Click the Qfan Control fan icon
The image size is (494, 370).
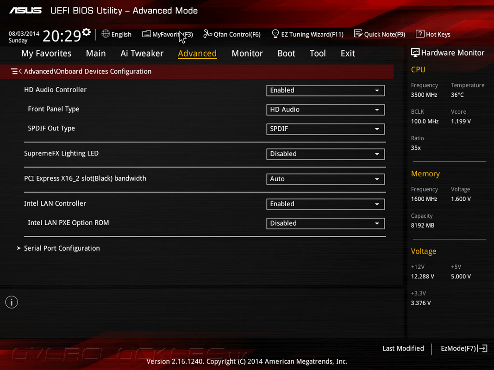[x=207, y=34]
